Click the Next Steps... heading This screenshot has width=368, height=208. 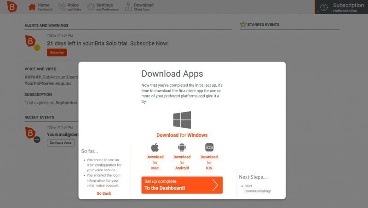point(253,177)
